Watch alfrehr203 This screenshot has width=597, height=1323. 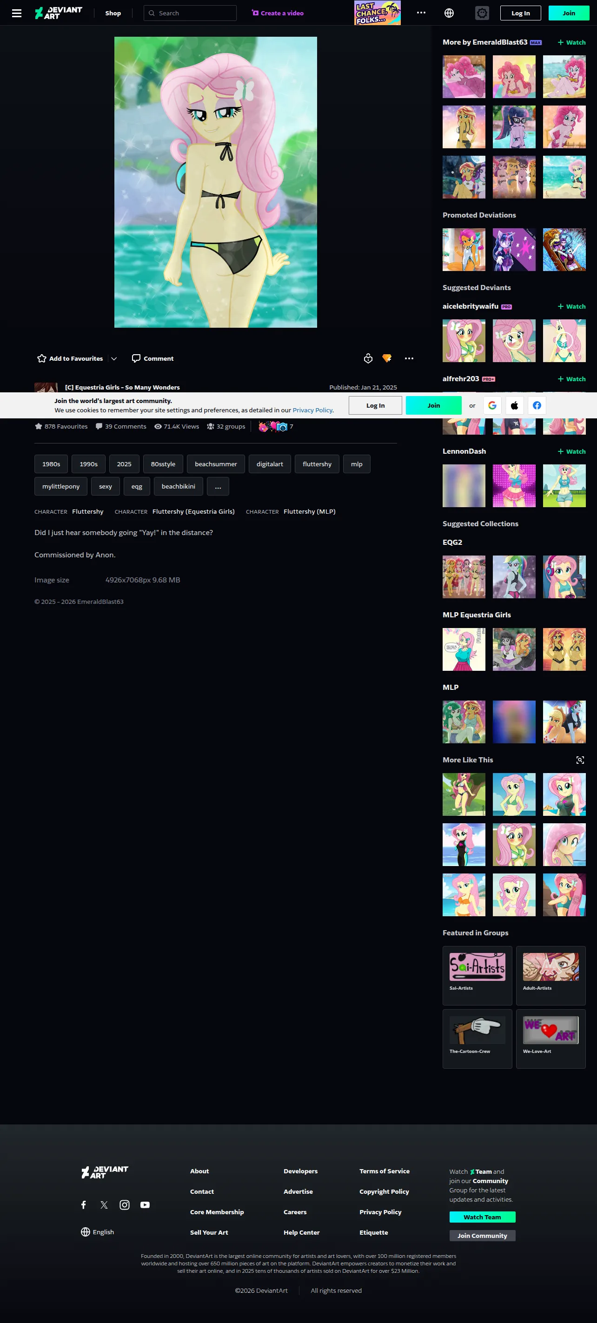pos(572,379)
